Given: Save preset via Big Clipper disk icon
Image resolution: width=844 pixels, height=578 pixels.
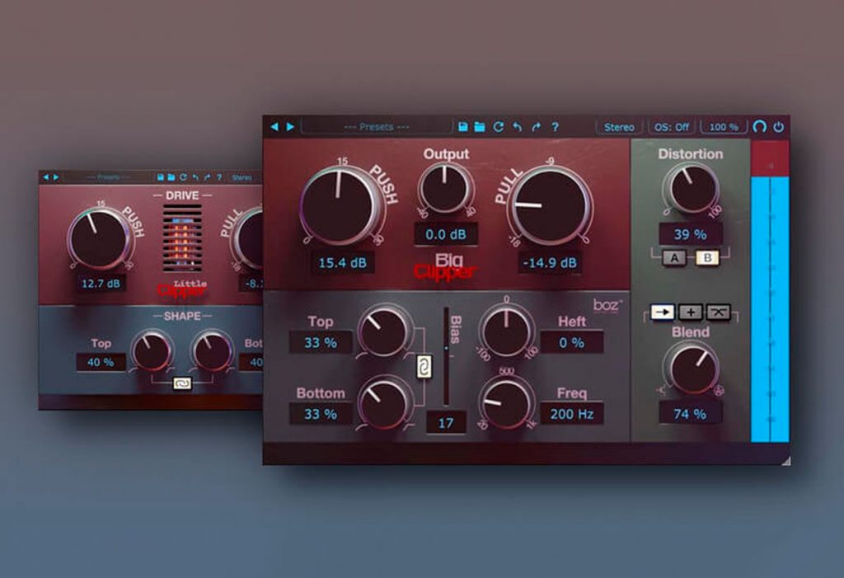Looking at the screenshot, I should 463,127.
